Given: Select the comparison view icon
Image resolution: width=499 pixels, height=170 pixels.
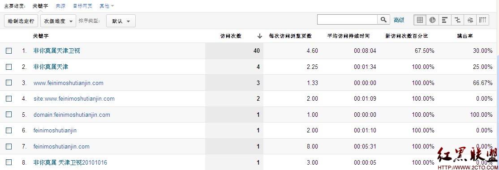Looking at the screenshot, I should [x=458, y=20].
